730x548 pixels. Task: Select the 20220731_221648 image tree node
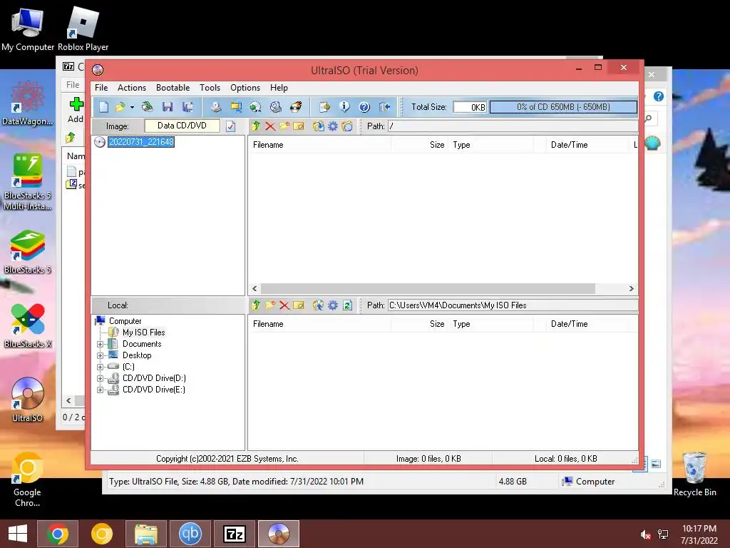[x=141, y=142]
